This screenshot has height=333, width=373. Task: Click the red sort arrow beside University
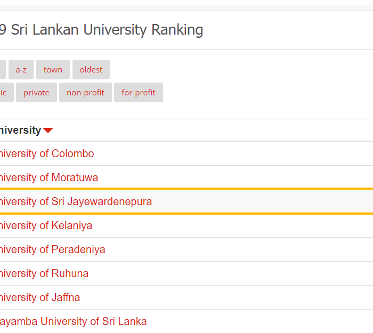(x=48, y=131)
